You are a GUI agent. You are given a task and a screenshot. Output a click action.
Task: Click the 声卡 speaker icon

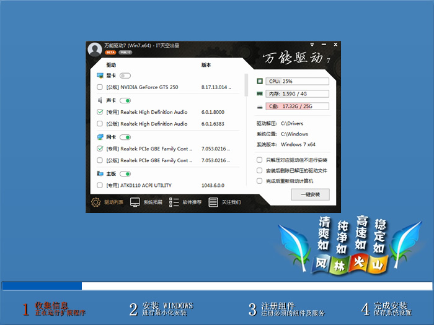pos(100,100)
